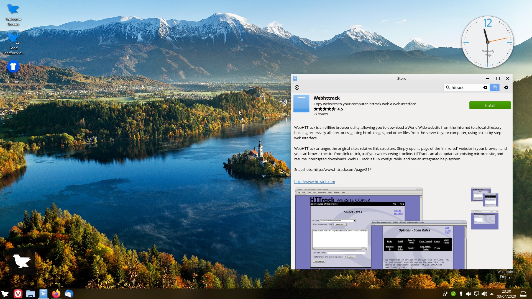Expand the hidden system tray arrow
Screen dimensions: 532x299
point(492,294)
